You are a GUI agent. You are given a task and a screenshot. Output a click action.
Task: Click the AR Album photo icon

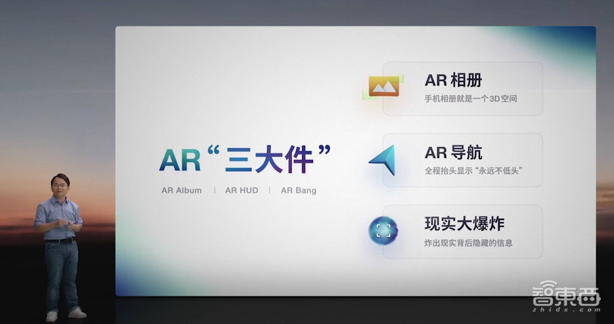tap(383, 87)
